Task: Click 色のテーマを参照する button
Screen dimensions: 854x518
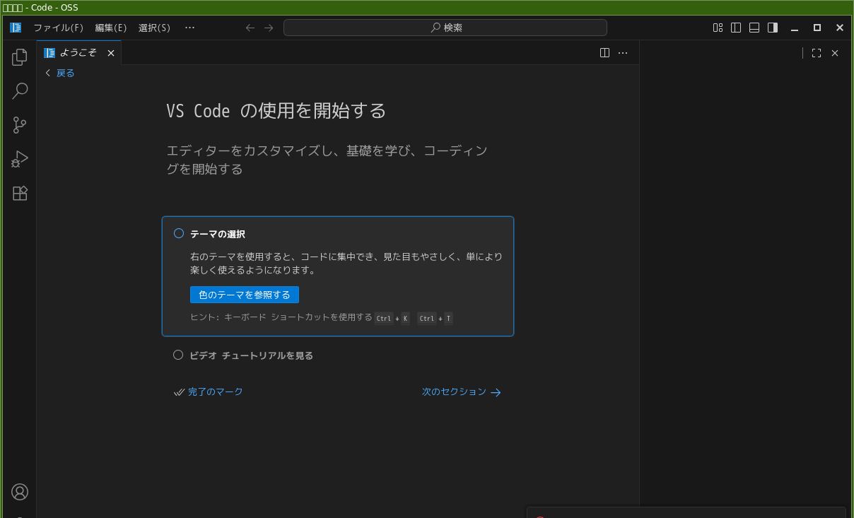Action: point(245,295)
